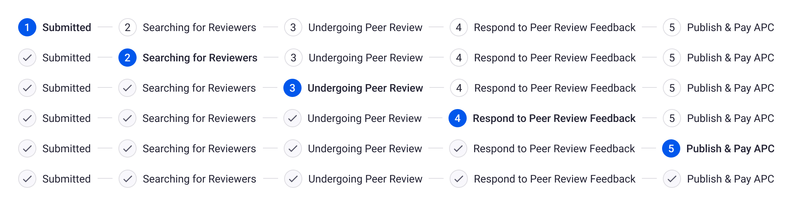
Task: Select the bold Searching for Reviewers label
Action: pyautogui.click(x=200, y=58)
